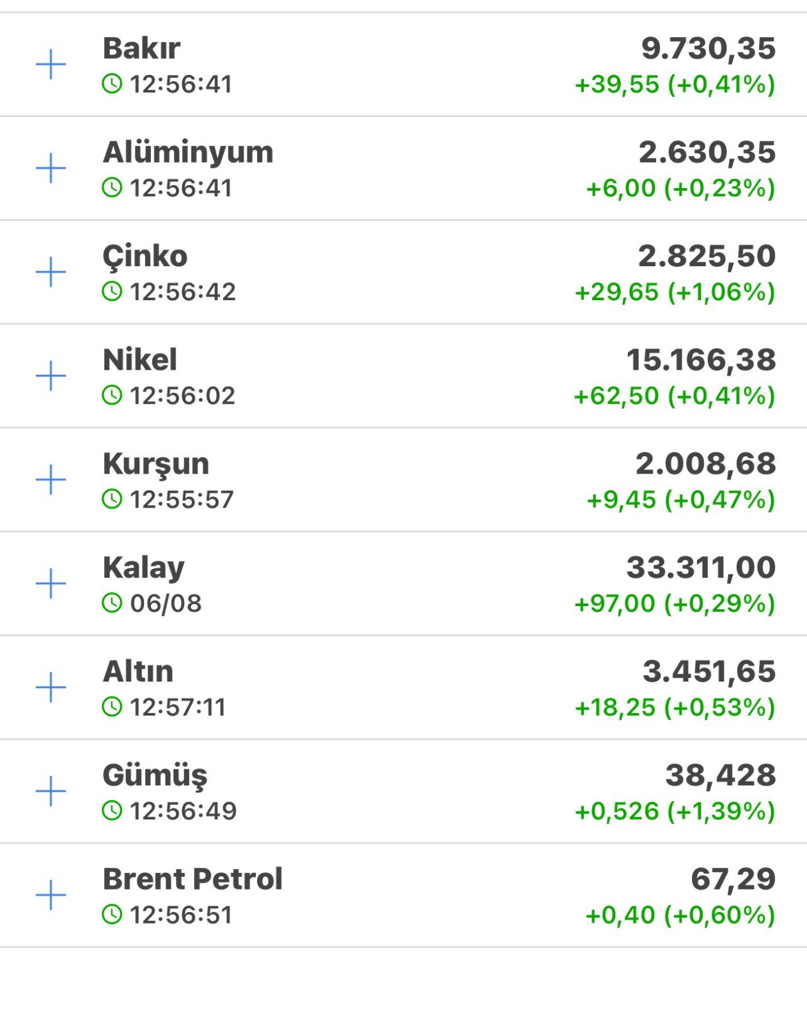Open the Alüminyum commodity details

[x=188, y=152]
